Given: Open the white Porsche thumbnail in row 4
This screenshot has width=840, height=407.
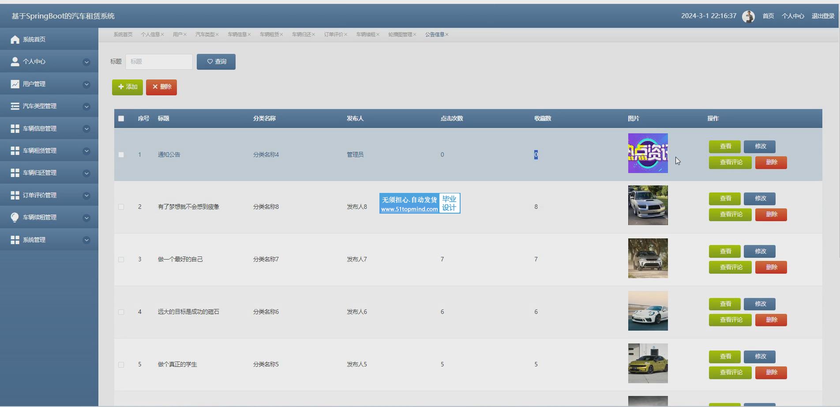Looking at the screenshot, I should point(648,311).
